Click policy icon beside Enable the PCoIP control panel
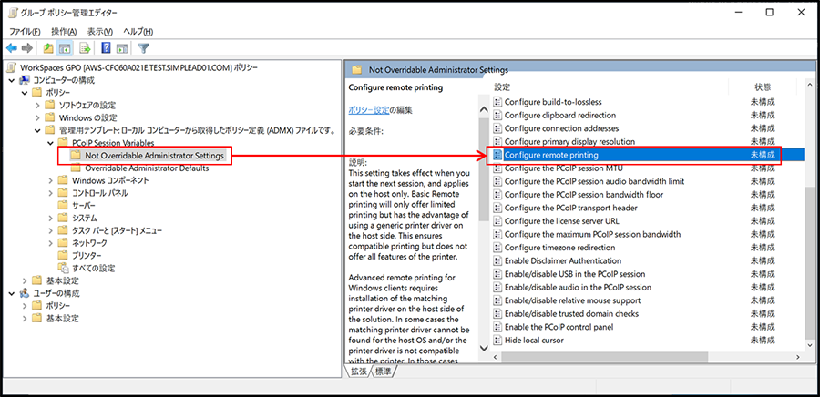820x397 pixels. pos(497,327)
